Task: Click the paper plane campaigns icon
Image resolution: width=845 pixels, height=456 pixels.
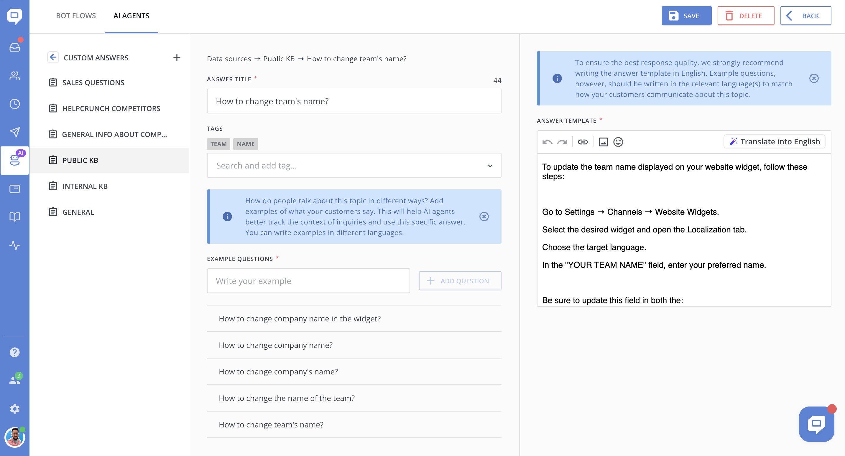Action: (x=14, y=132)
